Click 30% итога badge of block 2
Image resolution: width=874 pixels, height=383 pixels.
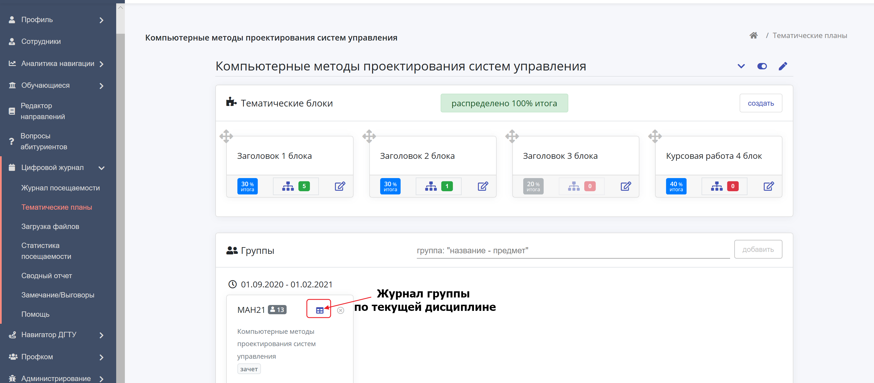[390, 186]
